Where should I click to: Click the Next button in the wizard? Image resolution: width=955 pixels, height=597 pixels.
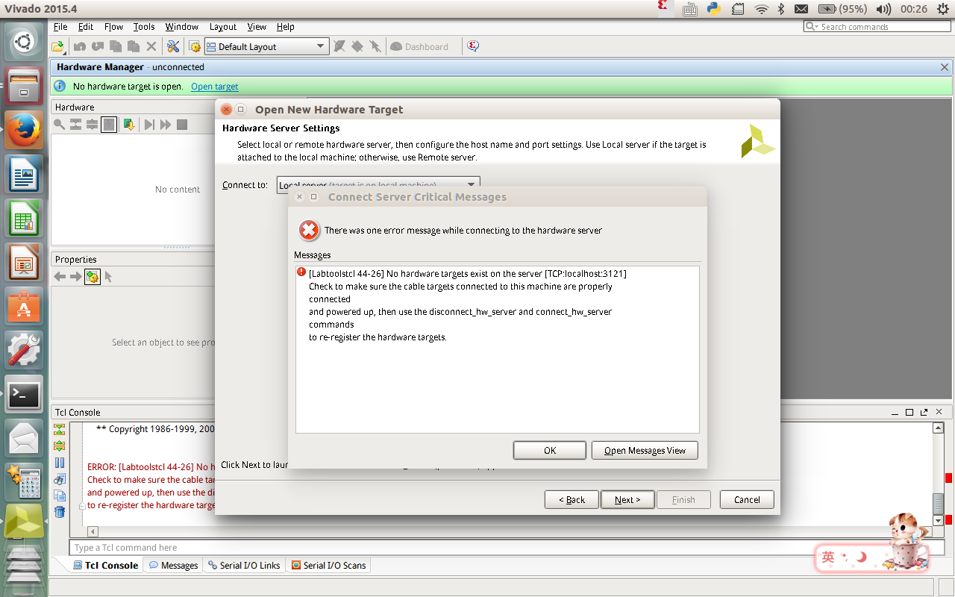click(627, 500)
